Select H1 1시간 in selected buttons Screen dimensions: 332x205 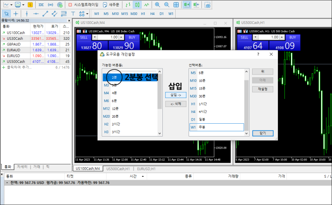pyautogui.click(x=216, y=104)
